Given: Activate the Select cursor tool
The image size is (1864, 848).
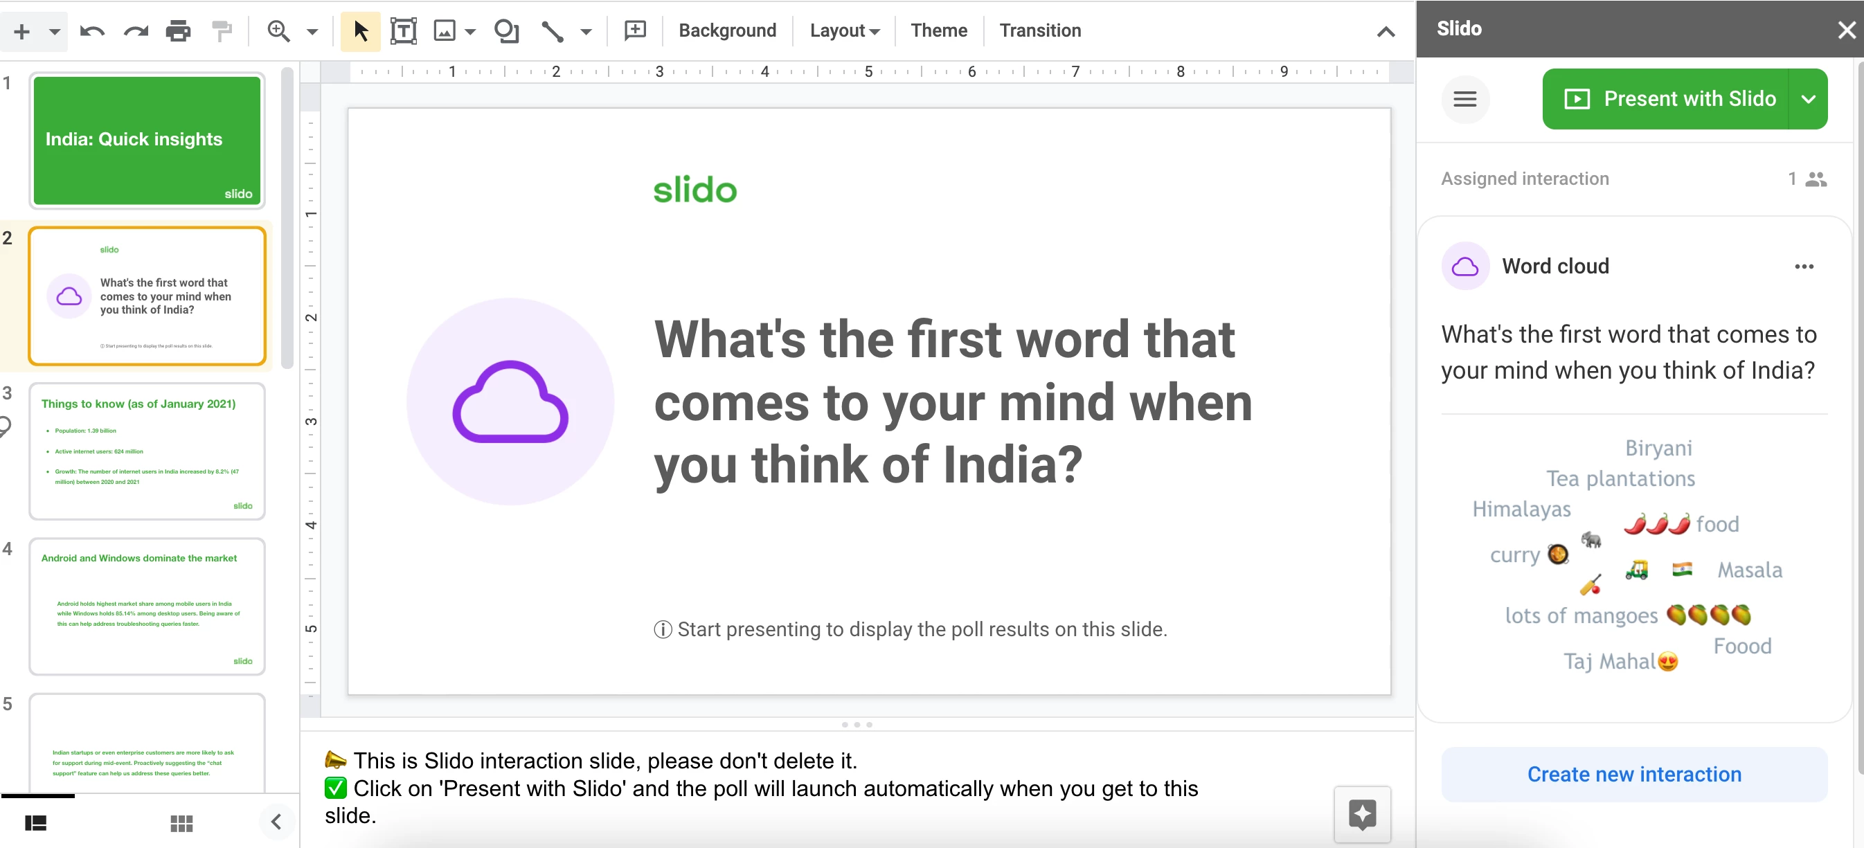Looking at the screenshot, I should 359,31.
